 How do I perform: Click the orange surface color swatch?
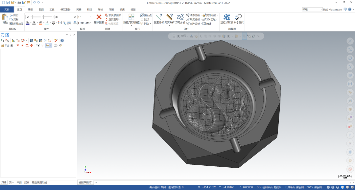(40, 23)
